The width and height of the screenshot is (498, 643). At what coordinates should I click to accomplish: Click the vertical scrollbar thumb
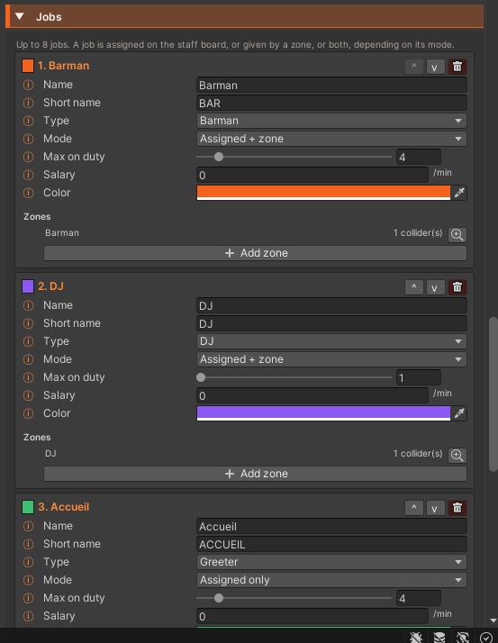(x=493, y=394)
